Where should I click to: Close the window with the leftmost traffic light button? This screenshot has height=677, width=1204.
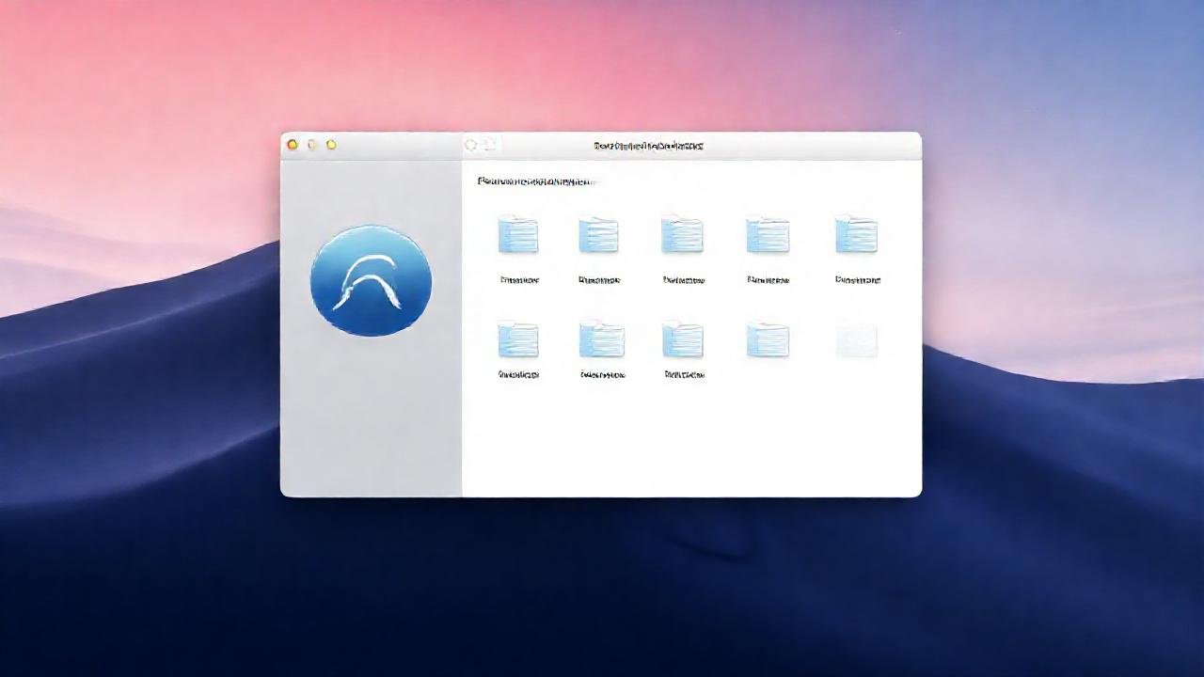click(293, 145)
